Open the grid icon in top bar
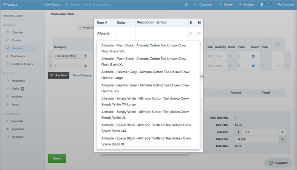The image size is (297, 170). [x=186, y=4]
